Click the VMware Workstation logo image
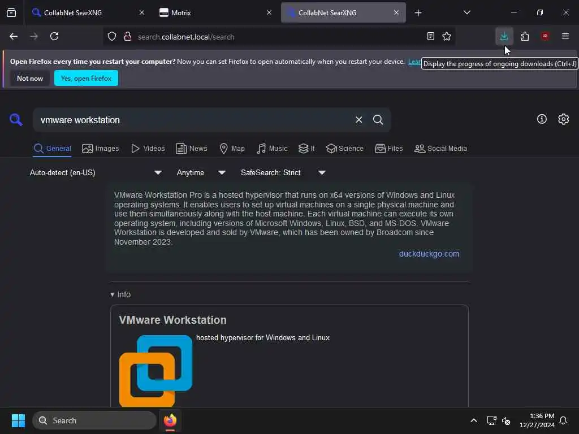The width and height of the screenshot is (579, 434). coord(156,370)
